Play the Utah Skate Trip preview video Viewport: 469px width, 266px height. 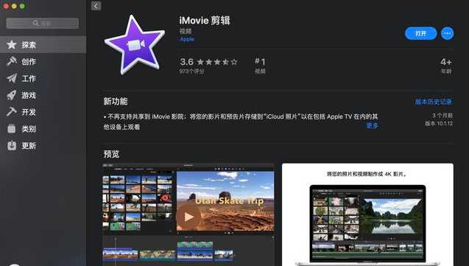pos(188,217)
